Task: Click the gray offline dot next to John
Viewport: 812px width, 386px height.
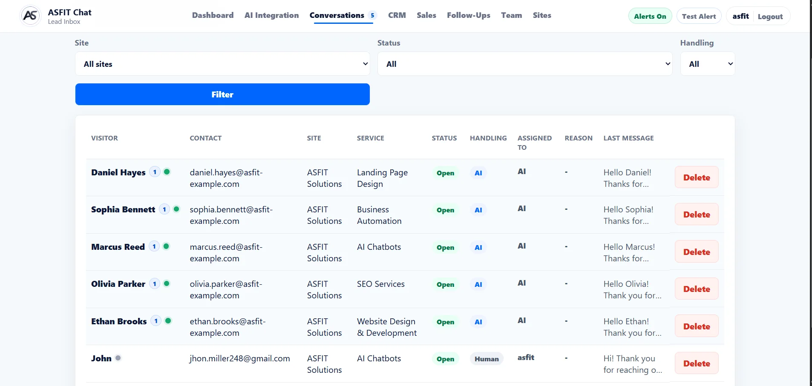Action: [x=118, y=358]
